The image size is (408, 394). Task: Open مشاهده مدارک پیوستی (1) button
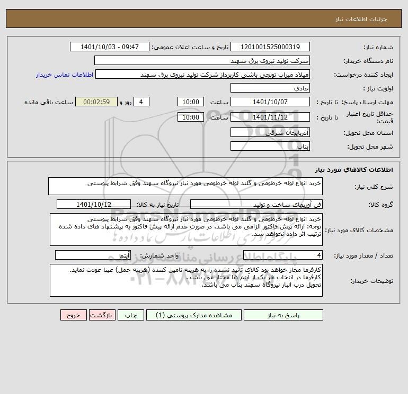pyautogui.click(x=194, y=315)
